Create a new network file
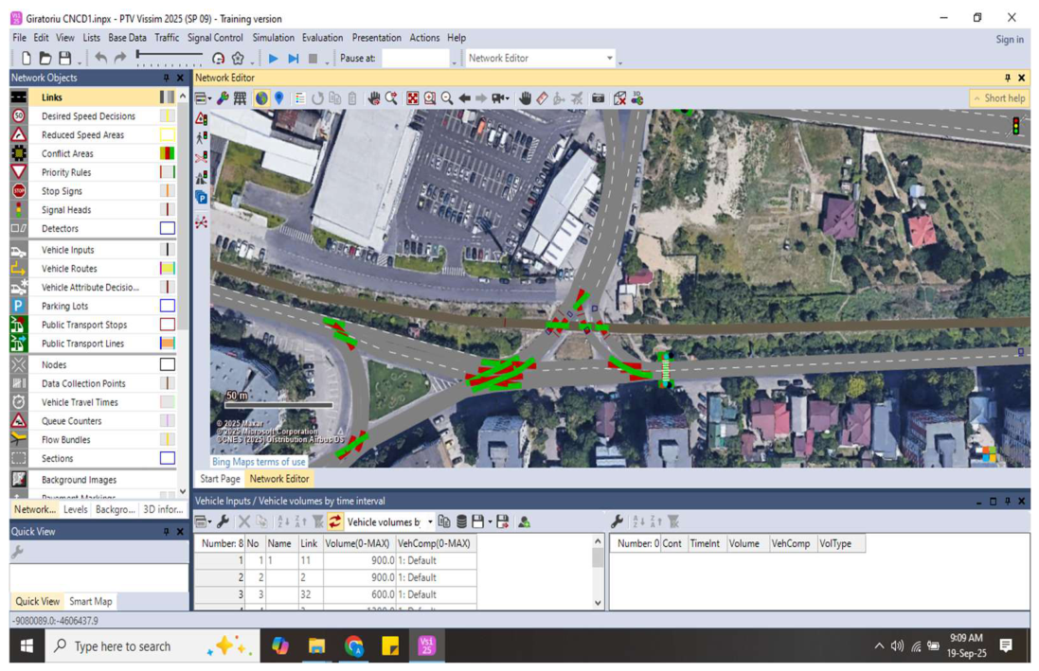Screen dimensions: 1039x671 click(x=26, y=59)
